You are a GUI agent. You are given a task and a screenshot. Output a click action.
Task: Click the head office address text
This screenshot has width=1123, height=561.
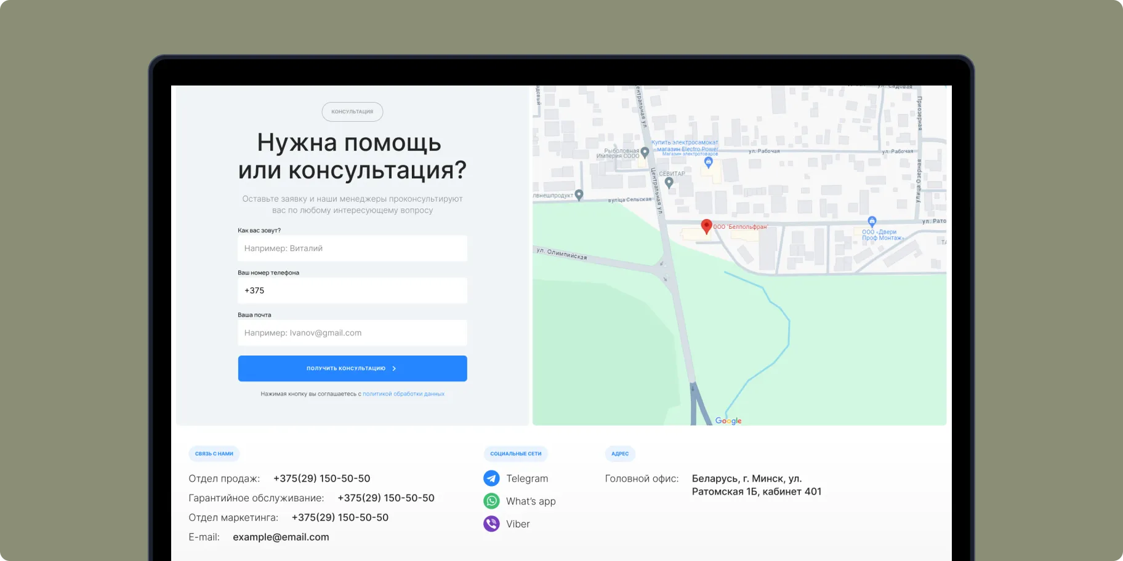757,485
